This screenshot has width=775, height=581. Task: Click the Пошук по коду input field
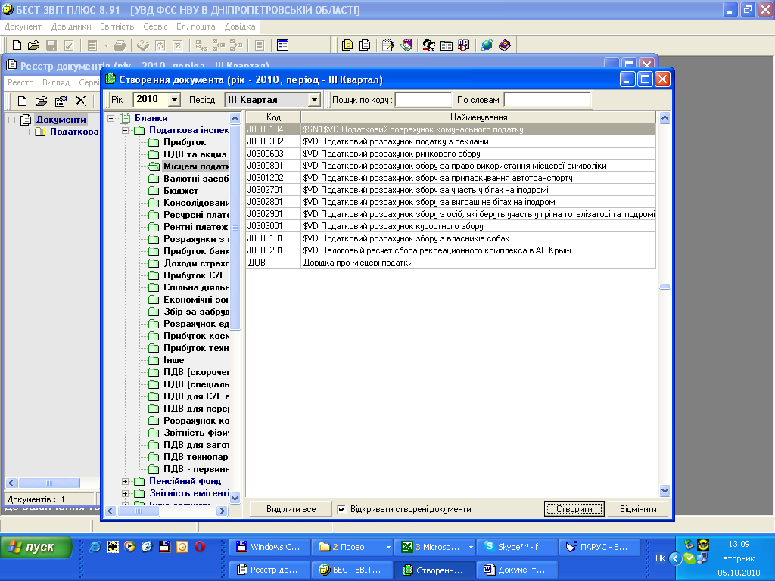click(x=424, y=100)
